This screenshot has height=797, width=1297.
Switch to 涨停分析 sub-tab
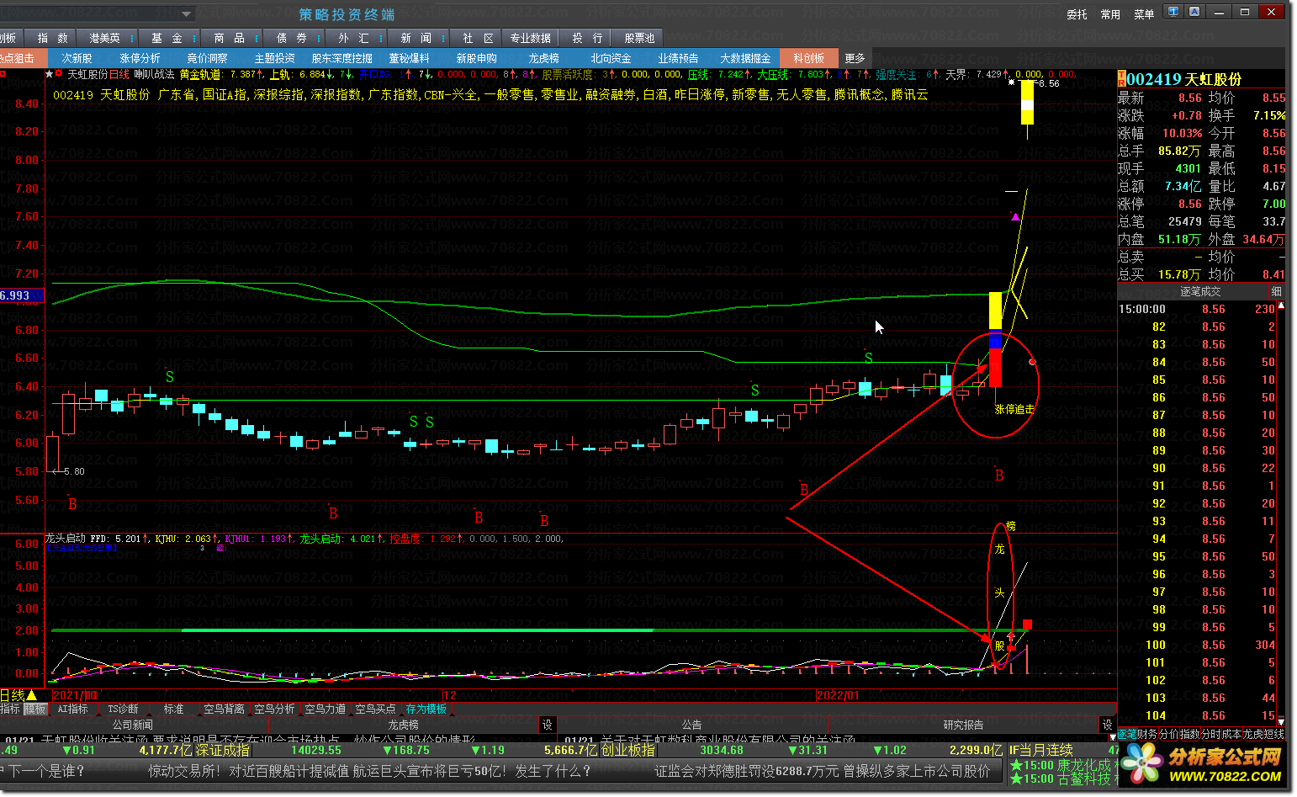coord(140,58)
